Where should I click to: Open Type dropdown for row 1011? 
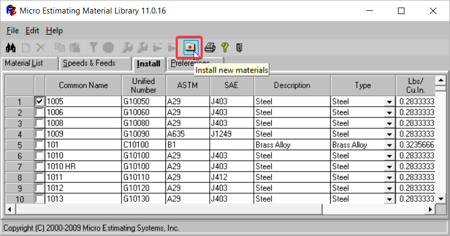tap(389, 178)
